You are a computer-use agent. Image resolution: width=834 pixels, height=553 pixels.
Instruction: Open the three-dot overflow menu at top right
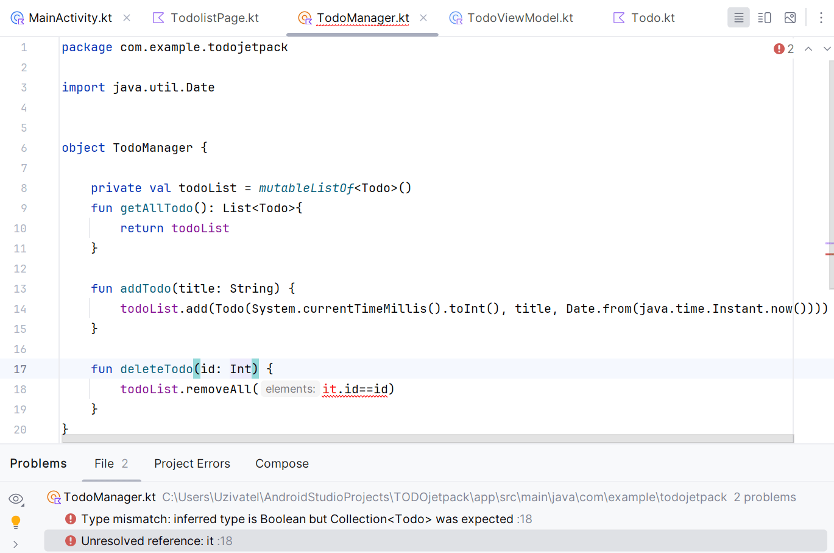(821, 18)
